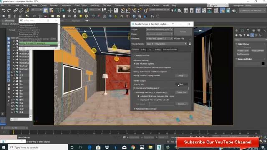Click the Windows taskbar search box
The width and height of the screenshot is (267, 150).
click(38, 147)
